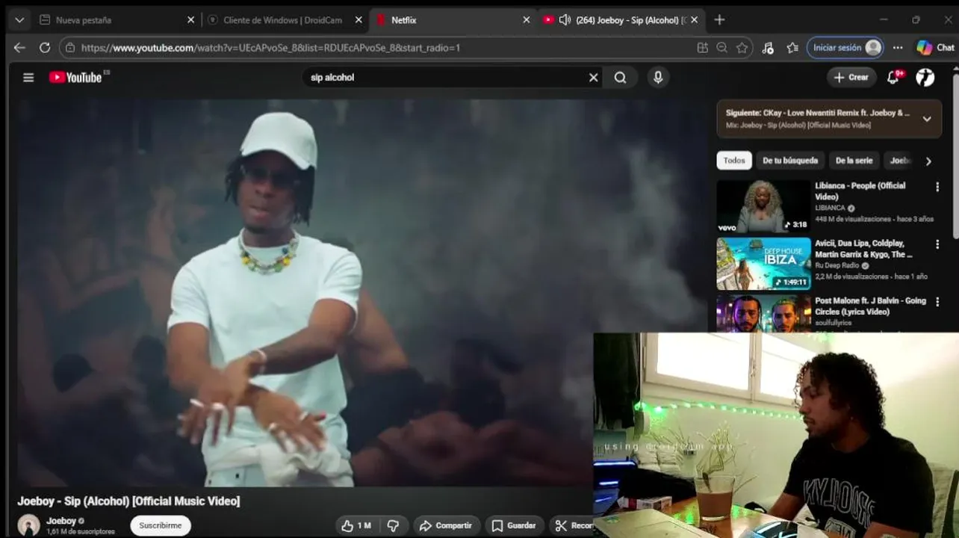The height and width of the screenshot is (538, 959).
Task: Open the Post Malone Going Circles thumbnail
Action: (x=763, y=313)
